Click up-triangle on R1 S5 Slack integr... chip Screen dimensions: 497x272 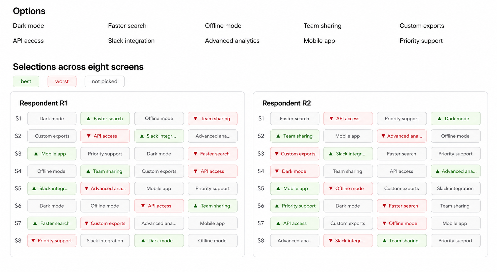(x=34, y=188)
